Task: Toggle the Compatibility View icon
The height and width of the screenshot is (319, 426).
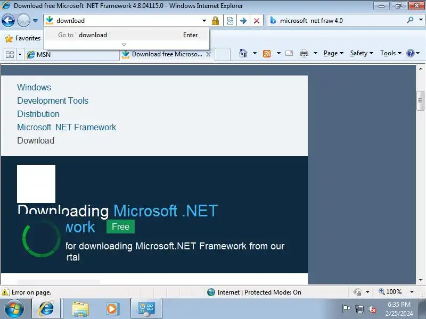Action: (230, 21)
